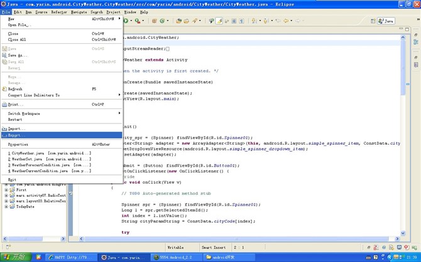Viewport: 421px width, 262px height.
Task: Expand the First project node
Action: (x=6, y=190)
